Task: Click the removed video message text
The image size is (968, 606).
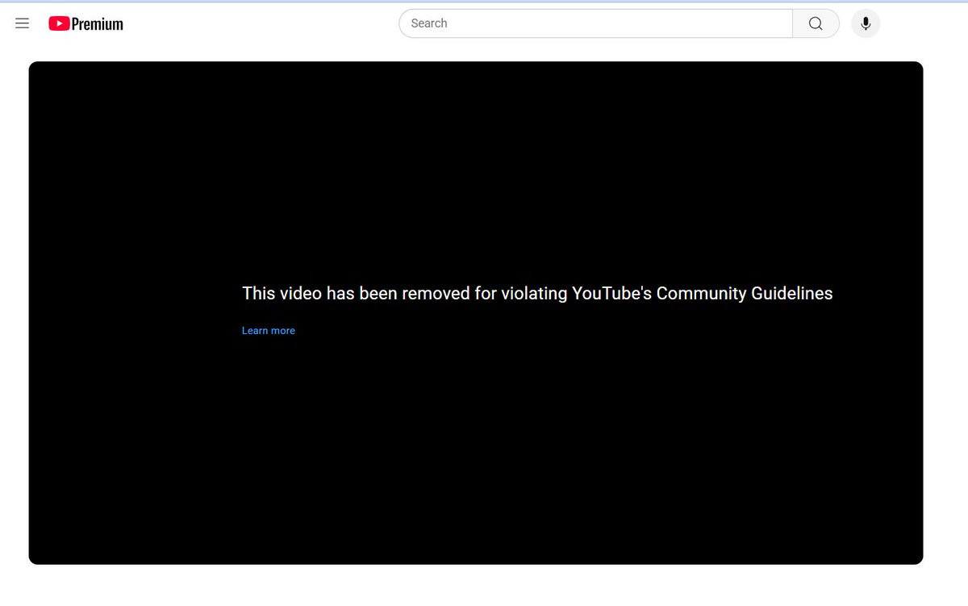Action: 537,294
